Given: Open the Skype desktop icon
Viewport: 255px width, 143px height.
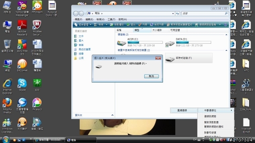Looking at the screenshot, I should pos(22,85).
